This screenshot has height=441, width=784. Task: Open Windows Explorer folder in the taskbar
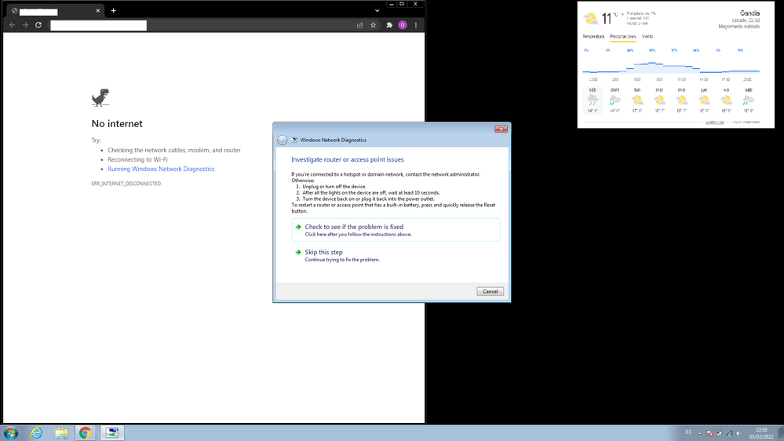pos(61,432)
